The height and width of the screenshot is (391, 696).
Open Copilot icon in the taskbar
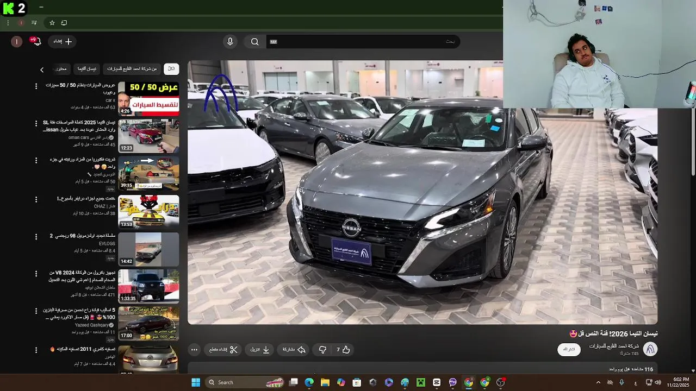pos(341,382)
